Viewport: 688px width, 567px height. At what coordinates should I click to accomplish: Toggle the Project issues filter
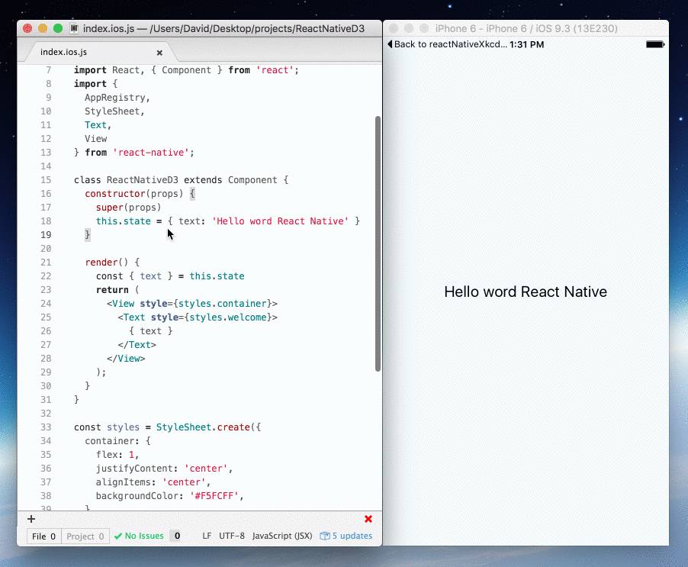click(85, 535)
